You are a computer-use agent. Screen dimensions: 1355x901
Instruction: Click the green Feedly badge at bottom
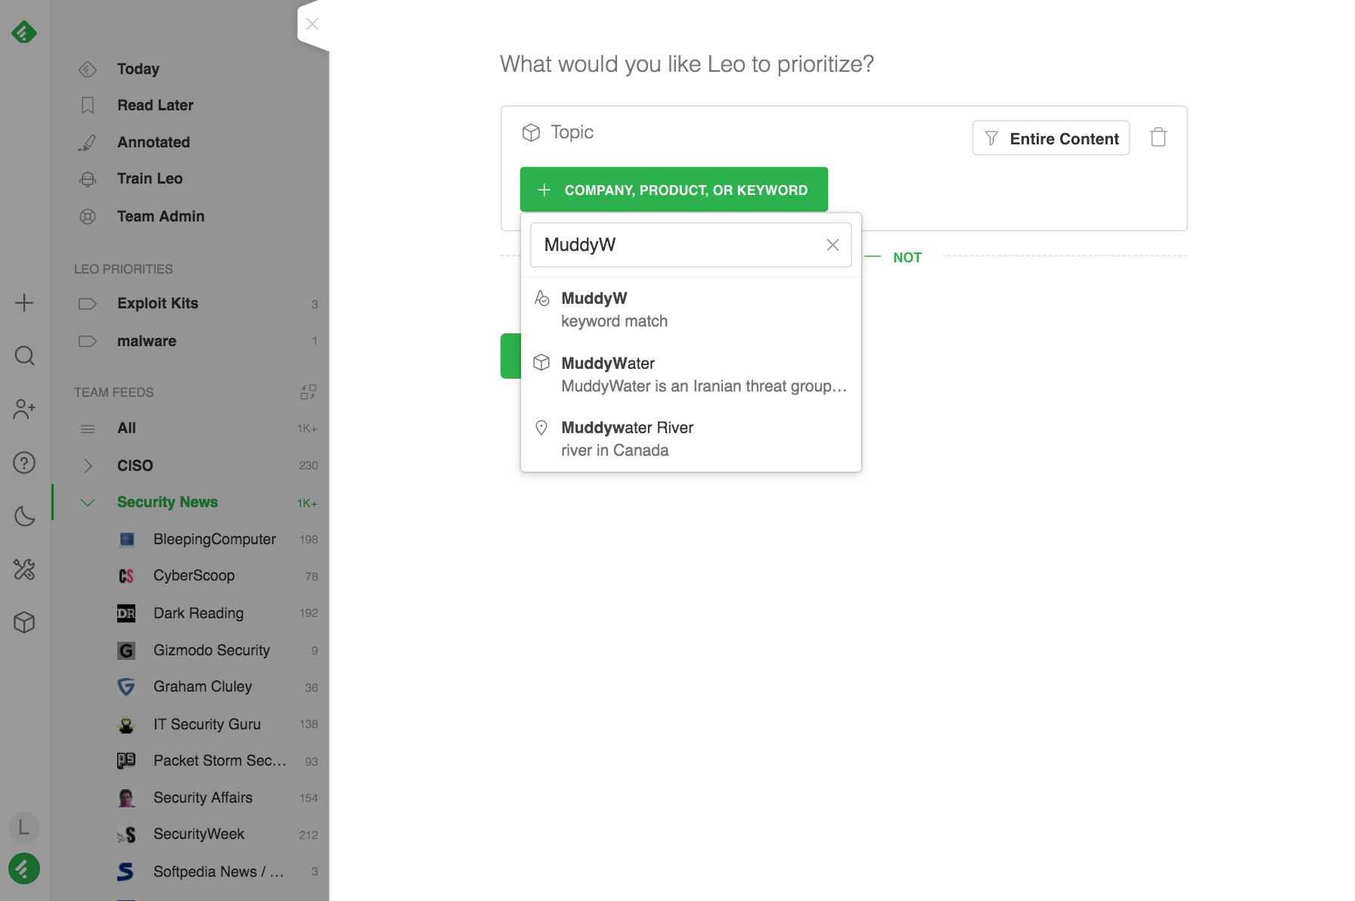[24, 868]
